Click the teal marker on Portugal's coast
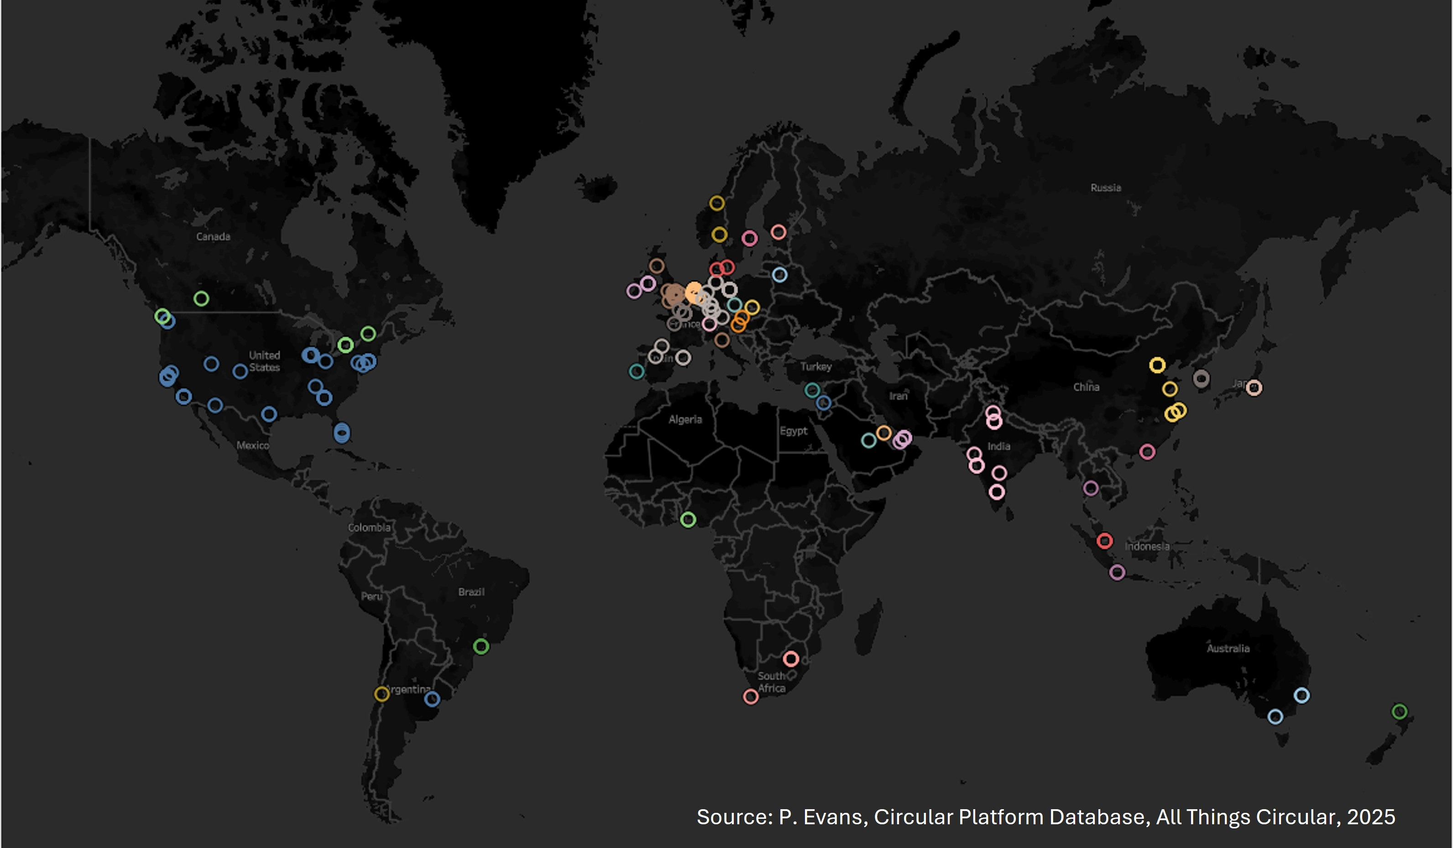This screenshot has height=848, width=1453. coord(636,371)
